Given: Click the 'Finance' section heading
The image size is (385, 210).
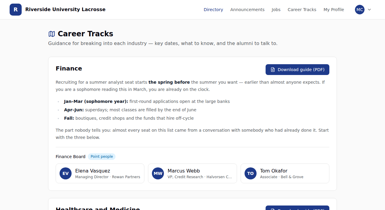Looking at the screenshot, I should pos(69,68).
